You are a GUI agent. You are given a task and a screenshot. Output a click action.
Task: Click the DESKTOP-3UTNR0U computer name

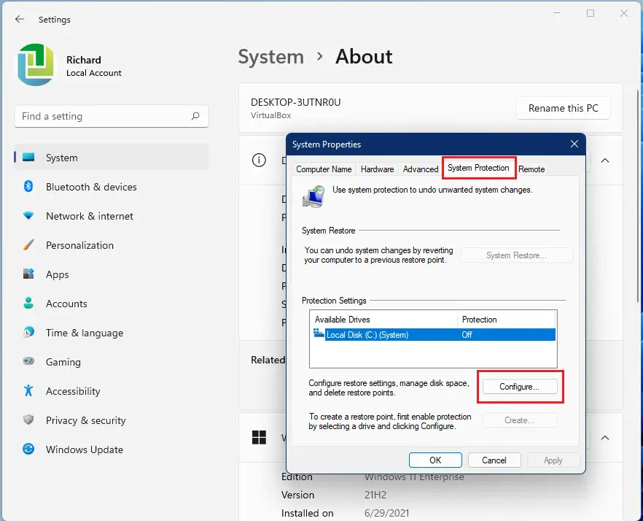point(296,102)
